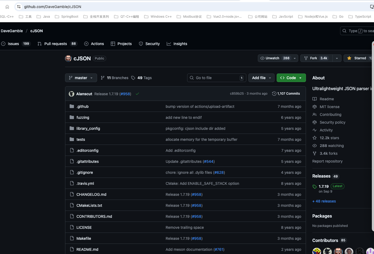Open the CMakeLists.txt file
This screenshot has height=254, width=374.
point(89,205)
